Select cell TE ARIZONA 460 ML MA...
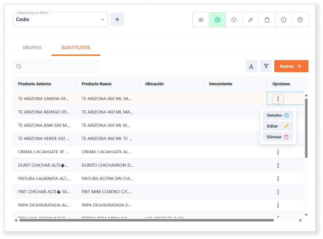This screenshot has height=239, width=323. click(x=107, y=112)
